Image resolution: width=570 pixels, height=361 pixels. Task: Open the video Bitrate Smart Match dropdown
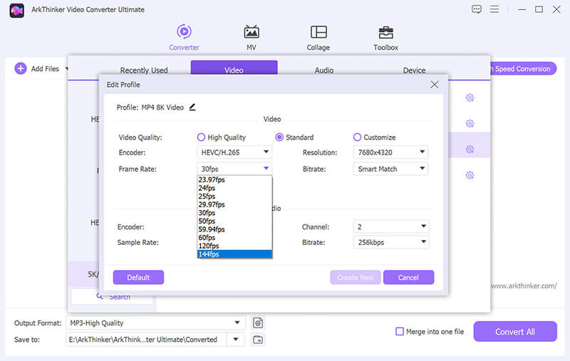[x=390, y=169]
